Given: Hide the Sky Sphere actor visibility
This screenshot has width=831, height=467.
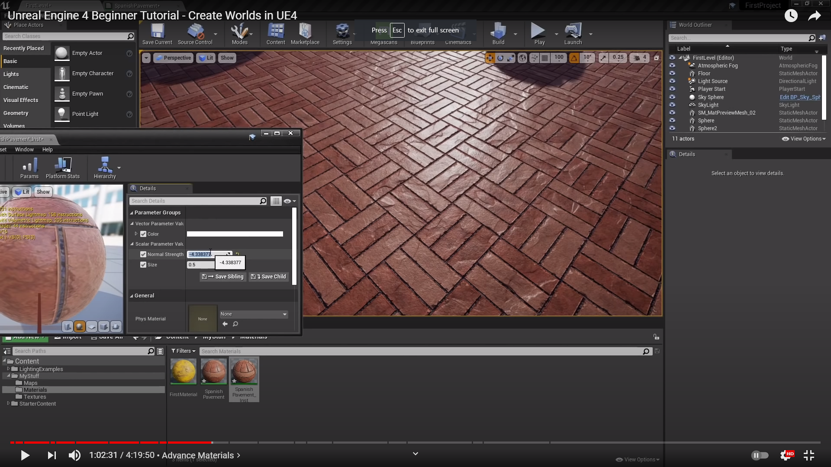Looking at the screenshot, I should (672, 97).
